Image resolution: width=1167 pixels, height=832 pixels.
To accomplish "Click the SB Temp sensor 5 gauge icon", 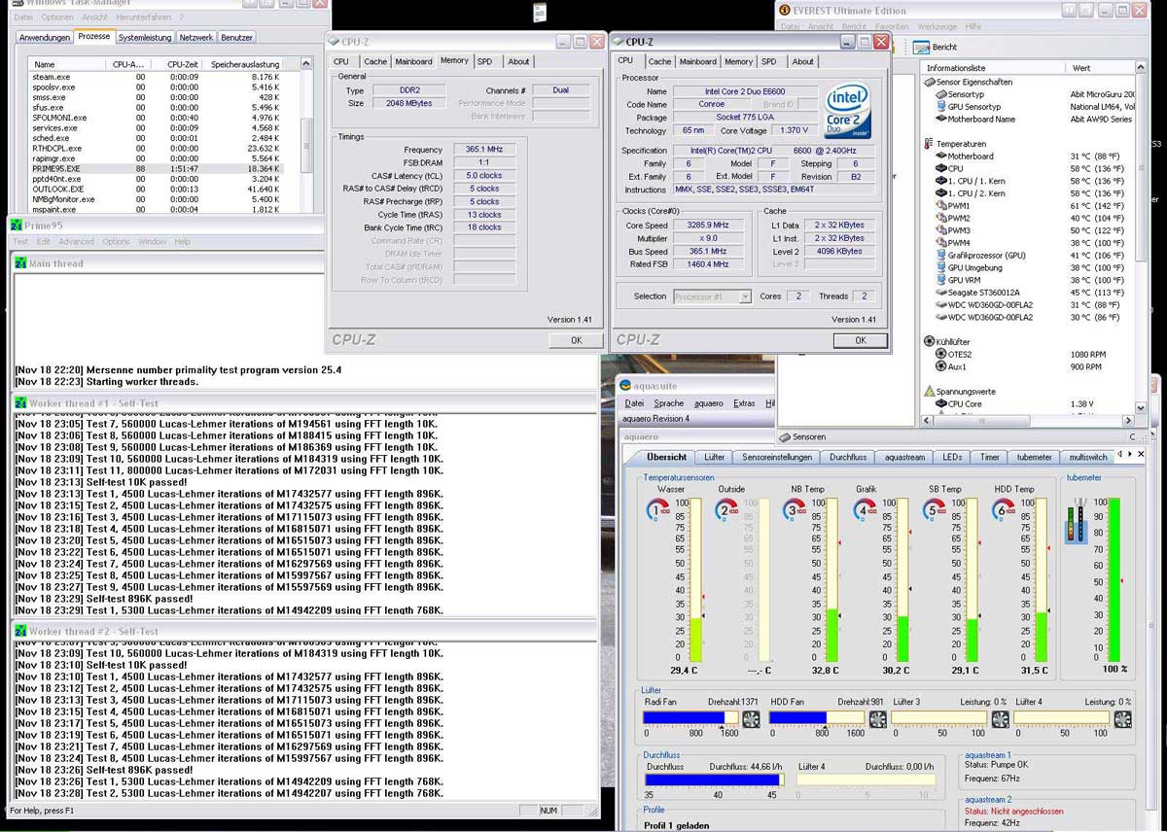I will click(933, 509).
